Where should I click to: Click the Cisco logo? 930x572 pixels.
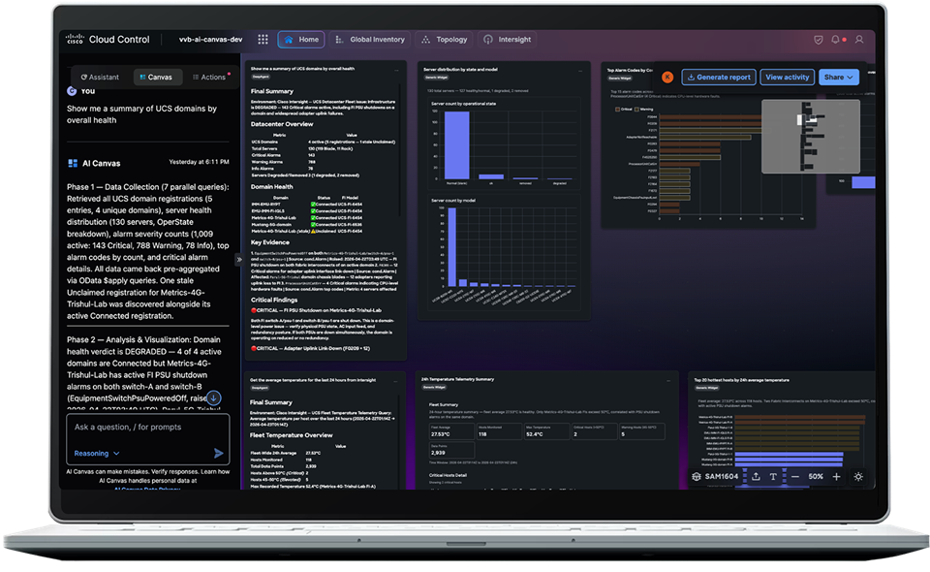point(75,39)
